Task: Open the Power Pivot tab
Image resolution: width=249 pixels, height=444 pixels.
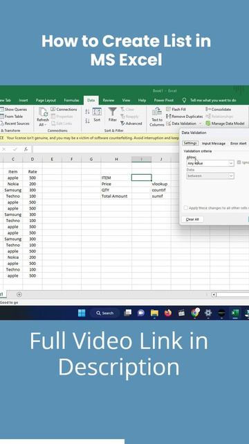Action: (164, 100)
